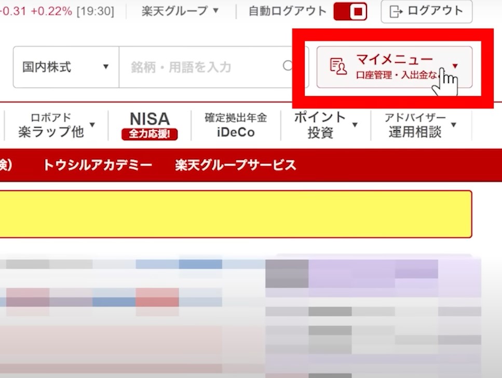This screenshot has width=502, height=378.
Task: Click the +0.22% price change text
Action: [51, 11]
